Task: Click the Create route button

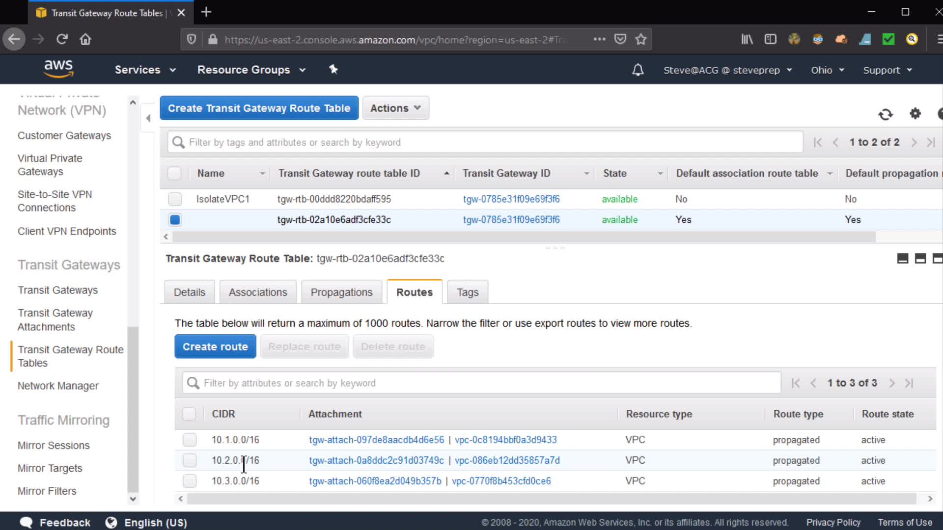Action: click(x=215, y=346)
